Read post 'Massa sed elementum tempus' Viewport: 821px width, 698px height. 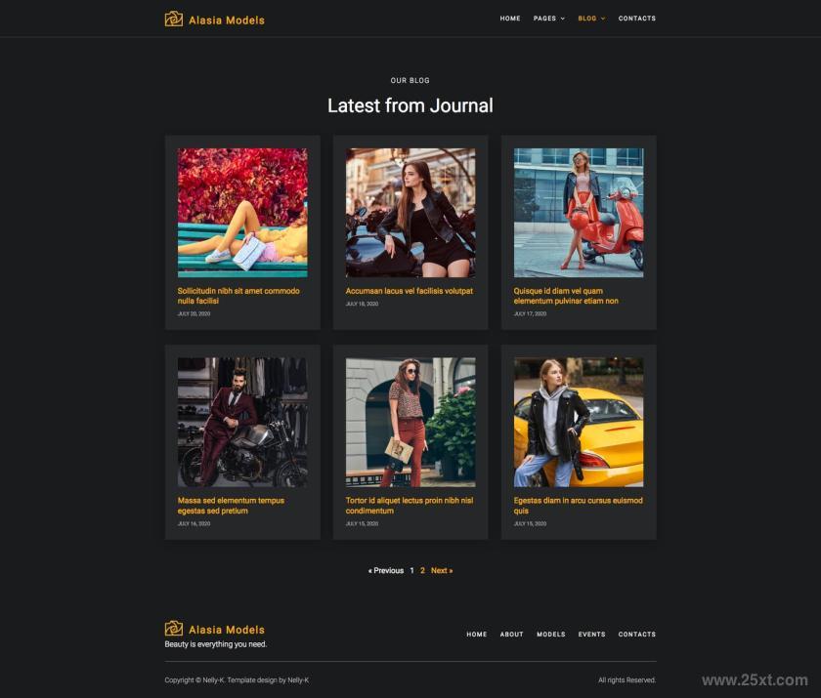click(231, 506)
